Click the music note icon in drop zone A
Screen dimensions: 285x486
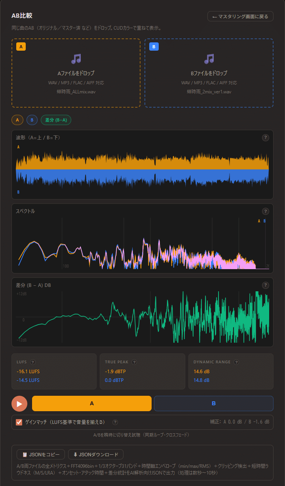click(76, 59)
